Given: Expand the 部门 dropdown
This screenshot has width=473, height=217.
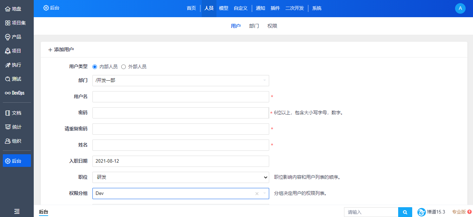Looking at the screenshot, I should click(181, 81).
